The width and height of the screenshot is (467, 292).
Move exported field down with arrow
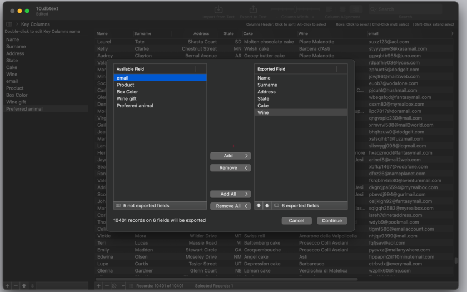[x=267, y=206]
